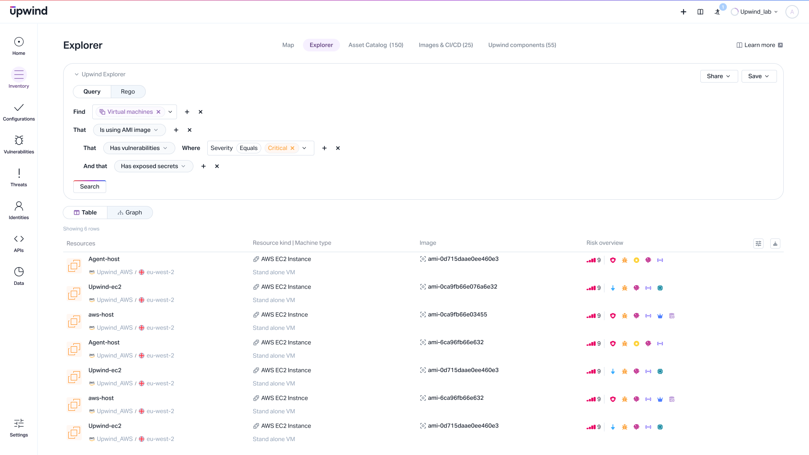Click the Equals operator chip

coord(249,148)
